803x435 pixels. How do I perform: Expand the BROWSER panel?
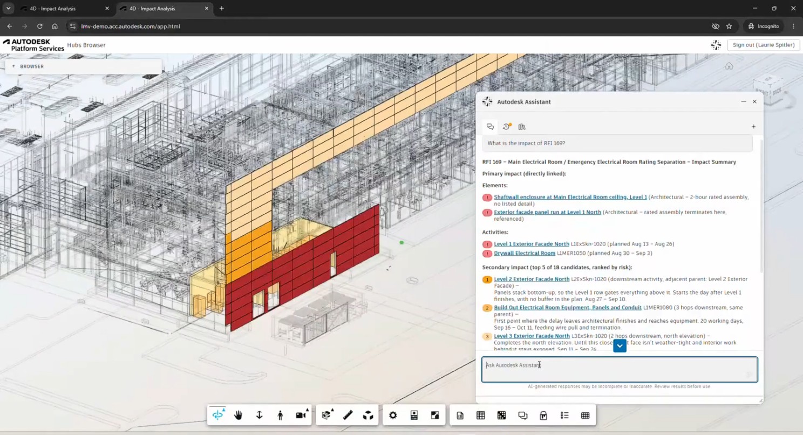tap(83, 66)
